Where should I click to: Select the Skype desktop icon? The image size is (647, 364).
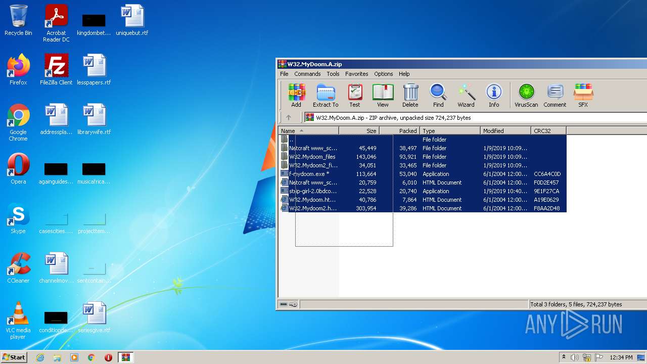(x=18, y=218)
